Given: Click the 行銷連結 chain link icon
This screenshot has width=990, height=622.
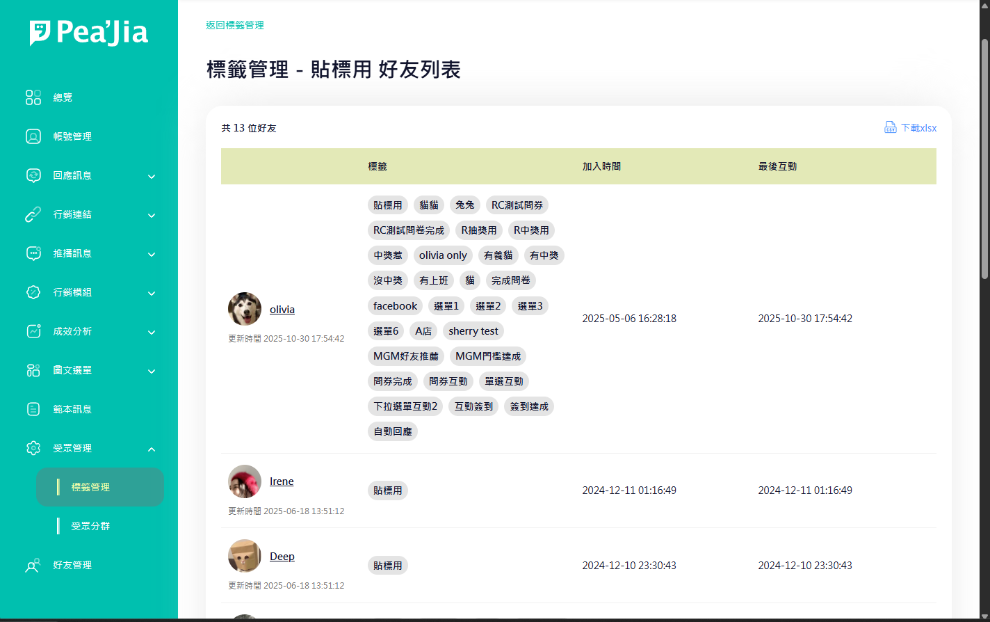Looking at the screenshot, I should coord(33,214).
